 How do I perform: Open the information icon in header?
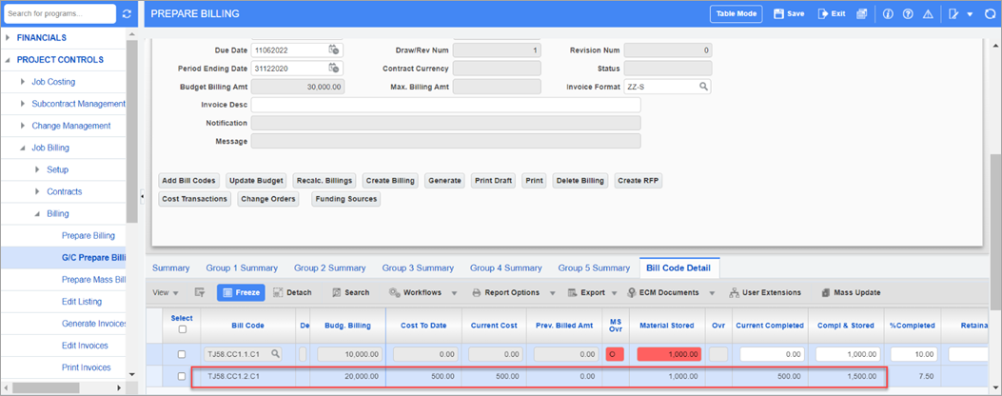(x=888, y=13)
